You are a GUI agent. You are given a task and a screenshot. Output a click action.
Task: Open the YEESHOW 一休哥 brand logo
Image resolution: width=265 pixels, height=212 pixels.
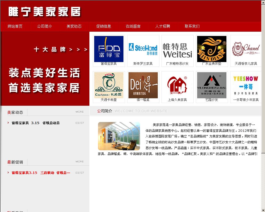[246, 85]
